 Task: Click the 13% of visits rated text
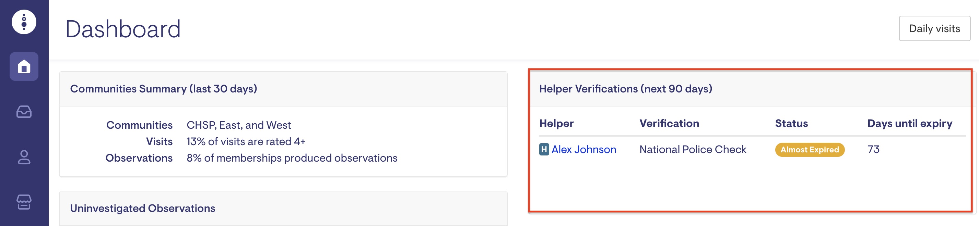[246, 141]
